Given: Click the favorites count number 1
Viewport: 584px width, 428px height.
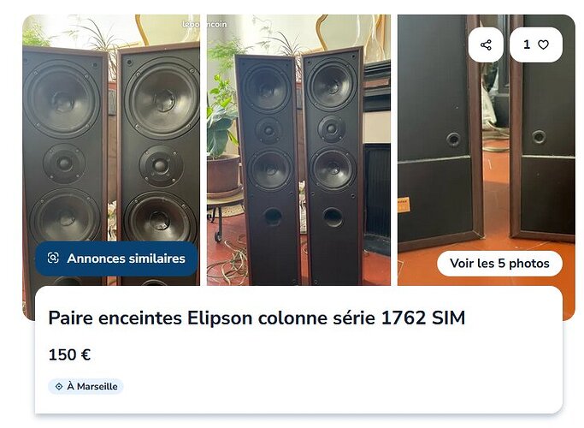Looking at the screenshot, I should point(527,45).
